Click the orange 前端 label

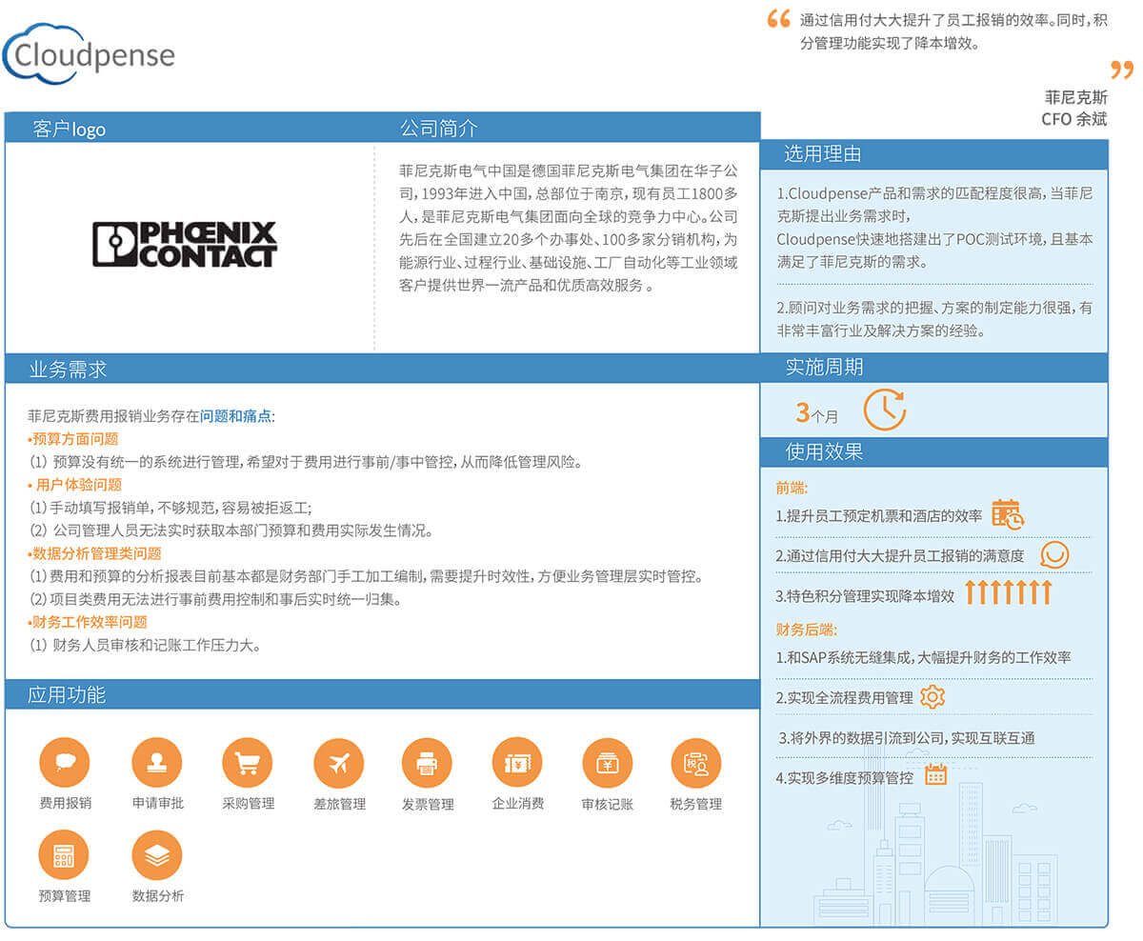792,488
